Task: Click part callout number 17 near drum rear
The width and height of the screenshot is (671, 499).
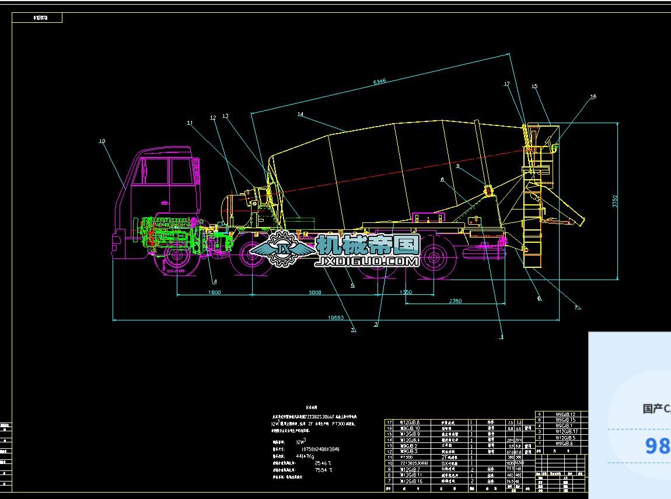Action: 506,84
